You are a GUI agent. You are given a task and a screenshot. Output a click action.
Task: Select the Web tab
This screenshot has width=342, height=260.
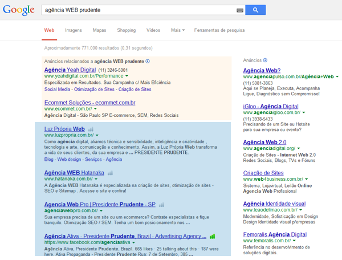pos(49,30)
